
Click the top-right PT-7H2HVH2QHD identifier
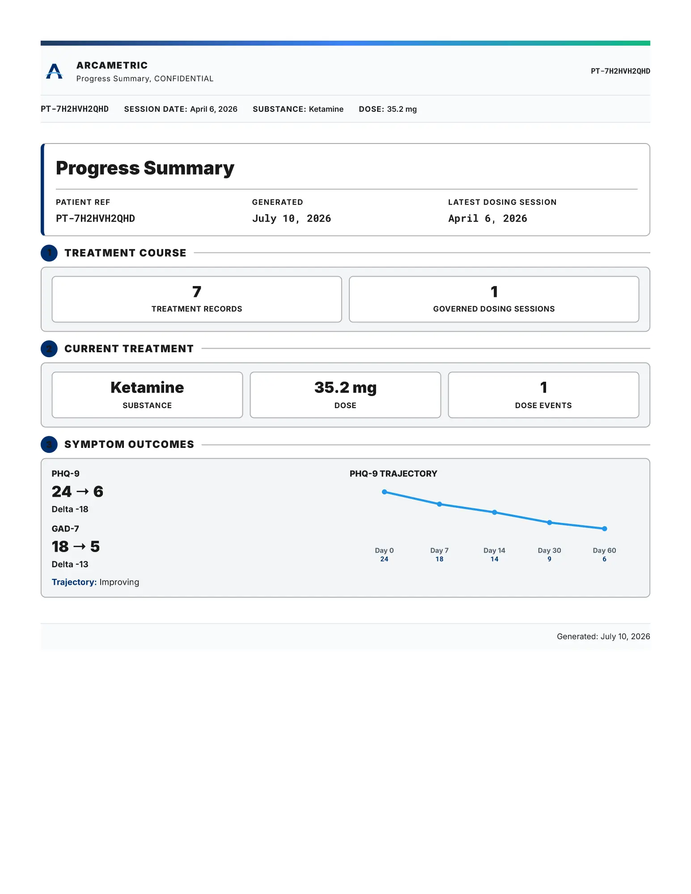620,71
